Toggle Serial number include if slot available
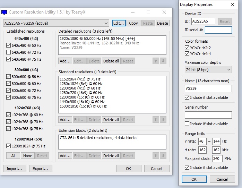 pyautogui.click(x=187, y=124)
